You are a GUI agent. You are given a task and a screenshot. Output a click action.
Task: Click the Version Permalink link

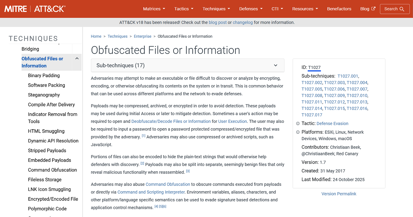(339, 194)
